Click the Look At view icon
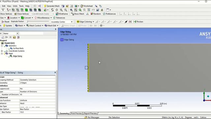211x119 pixels. point(93,10)
